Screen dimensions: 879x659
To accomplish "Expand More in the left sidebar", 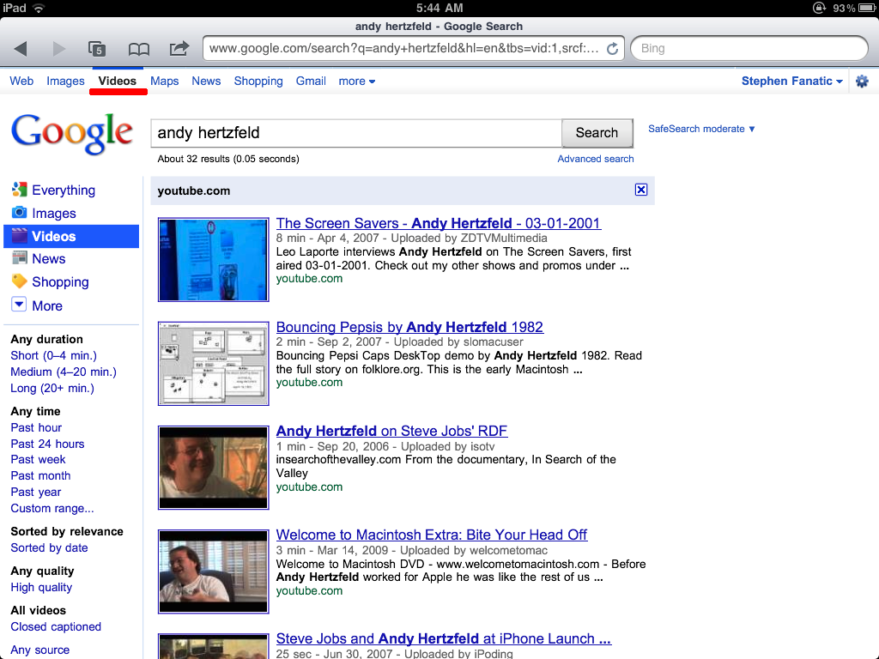I will point(46,305).
